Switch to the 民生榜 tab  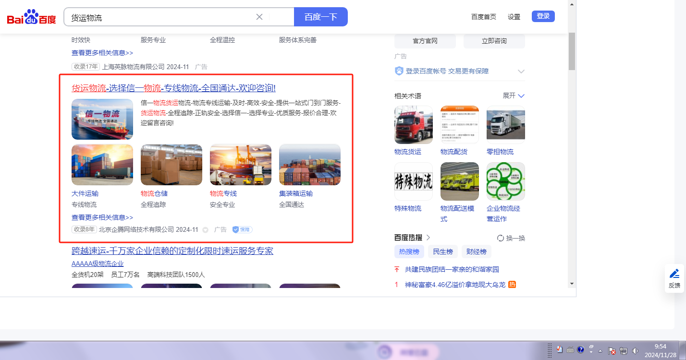442,252
